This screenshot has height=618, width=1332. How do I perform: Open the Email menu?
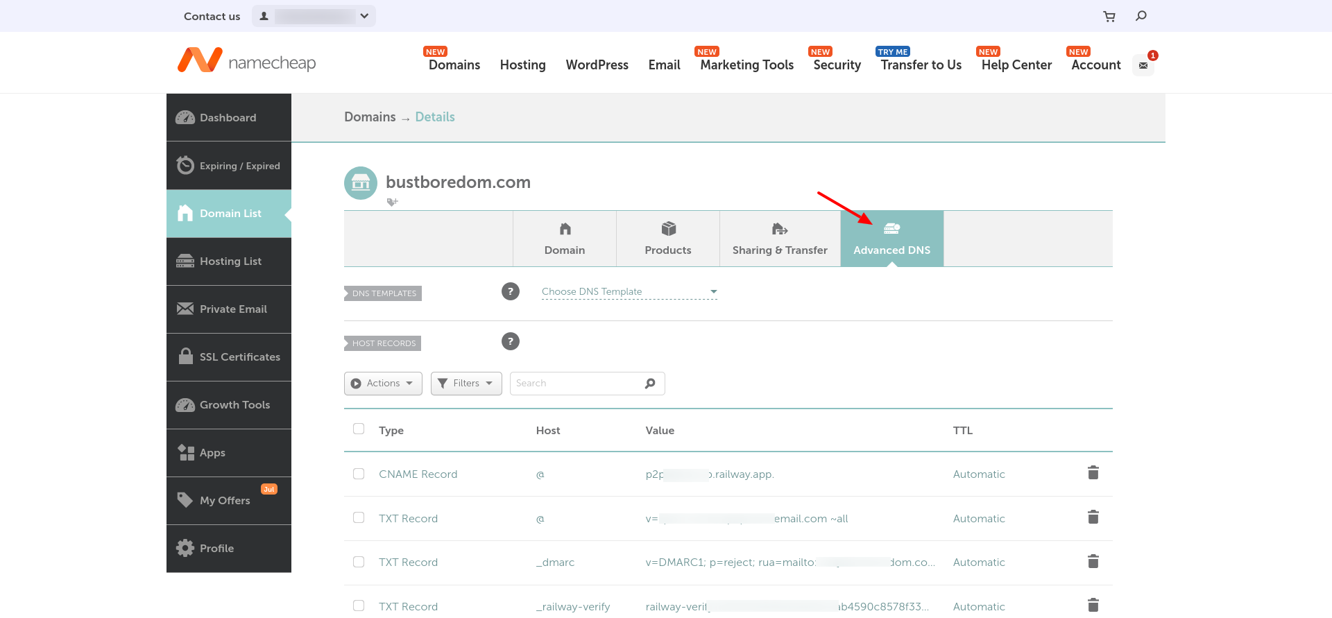click(665, 65)
